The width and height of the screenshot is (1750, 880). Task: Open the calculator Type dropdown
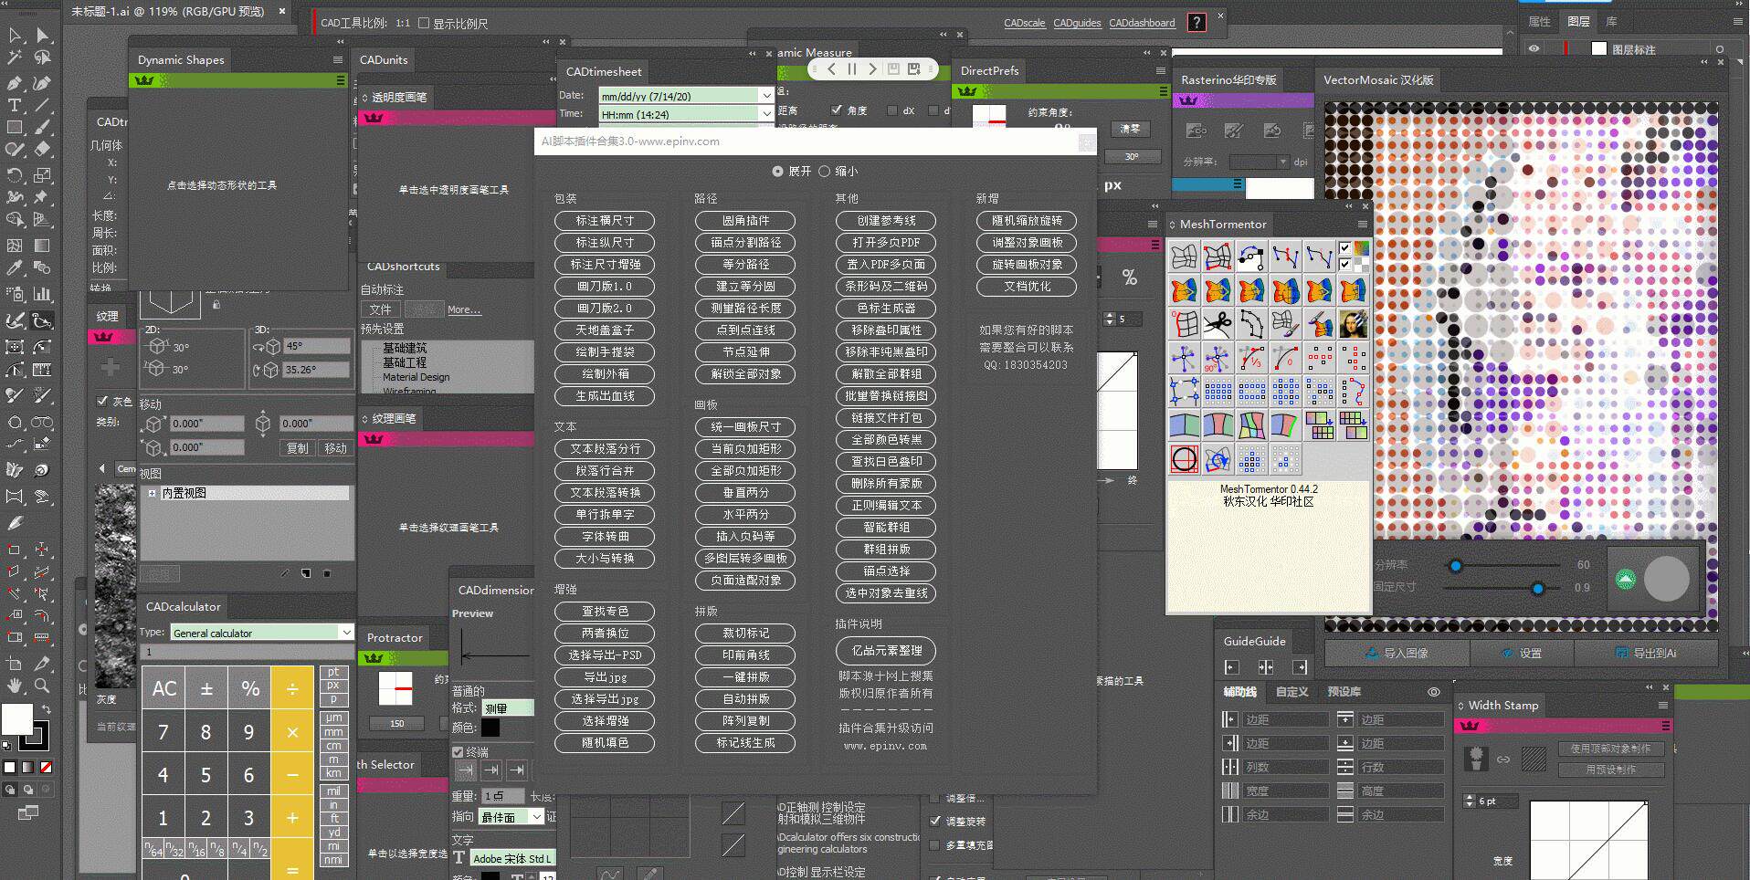point(346,633)
